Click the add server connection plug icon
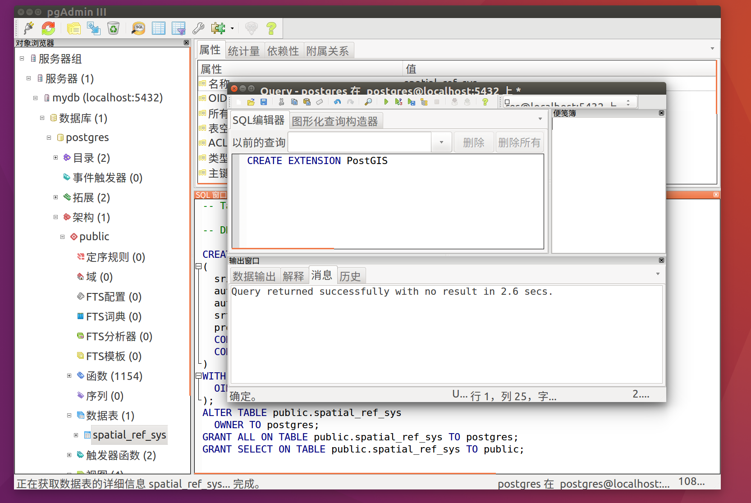The height and width of the screenshot is (503, 751). point(28,28)
